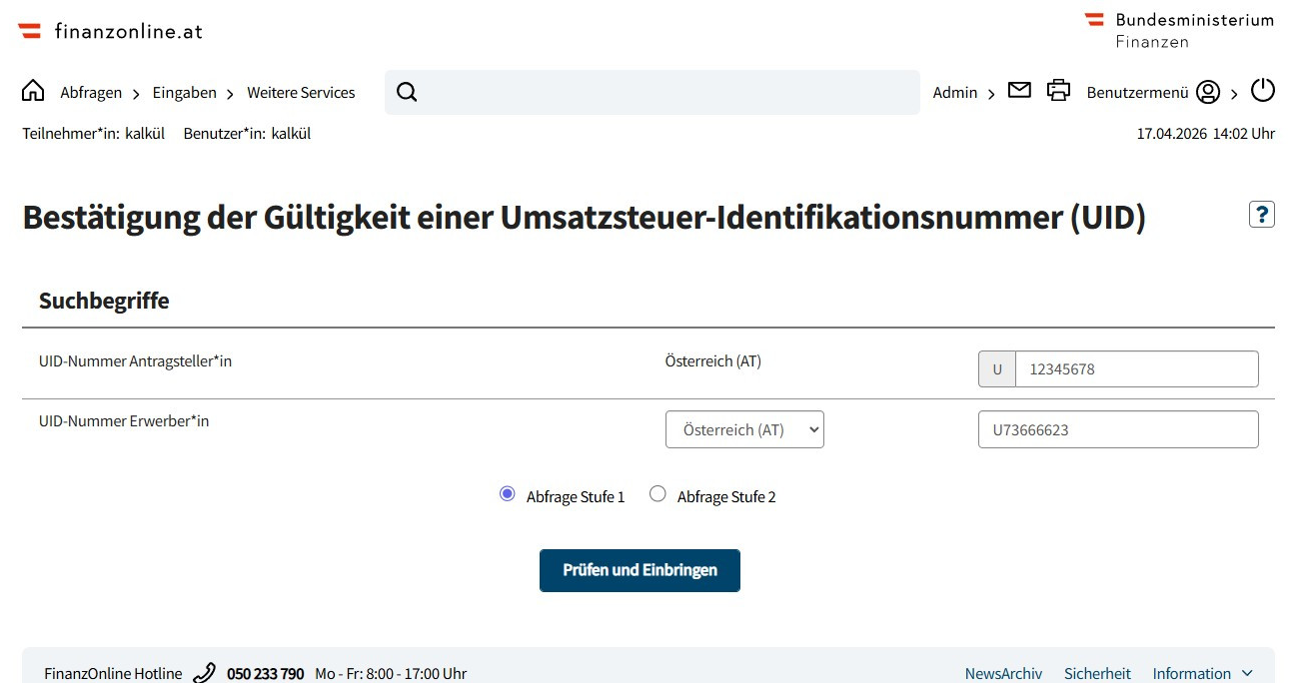Open the Benutzermenü profile icon

tap(1208, 91)
